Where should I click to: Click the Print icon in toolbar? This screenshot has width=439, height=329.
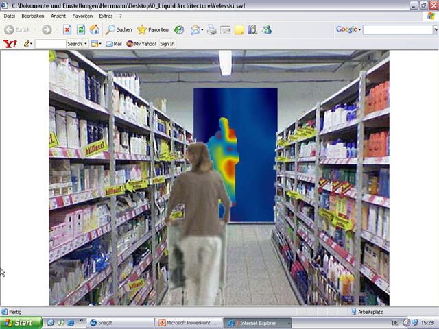pyautogui.click(x=212, y=29)
